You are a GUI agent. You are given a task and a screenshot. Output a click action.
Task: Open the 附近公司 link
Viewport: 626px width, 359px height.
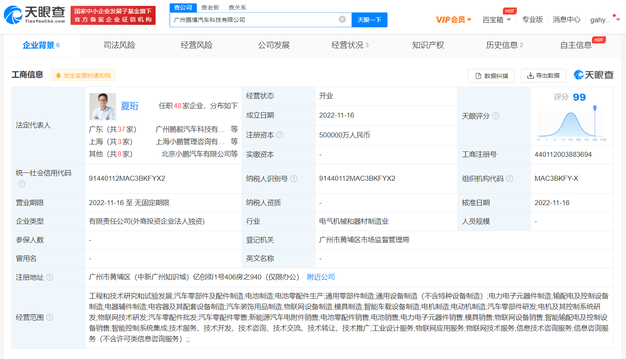321,277
